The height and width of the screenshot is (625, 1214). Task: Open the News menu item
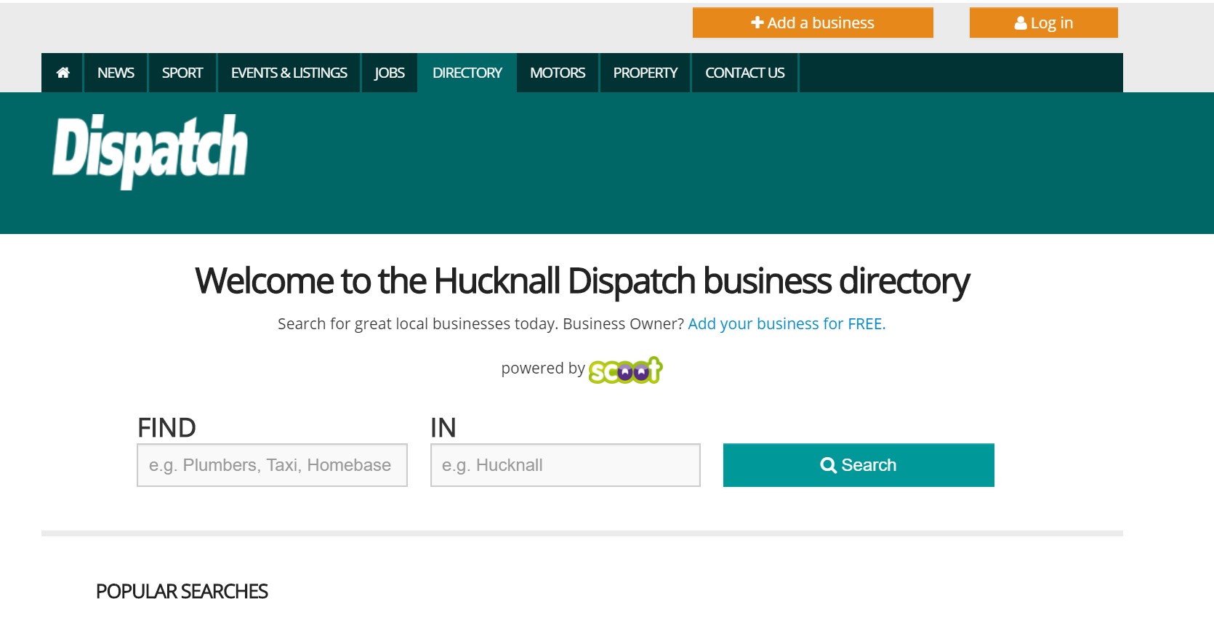[x=116, y=73]
